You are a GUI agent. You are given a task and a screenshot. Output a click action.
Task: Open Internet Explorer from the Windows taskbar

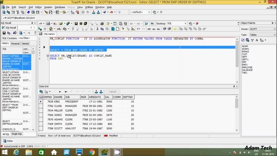click(16, 152)
